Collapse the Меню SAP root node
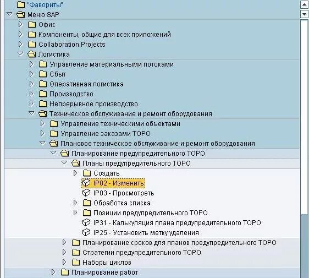The height and width of the screenshot is (278, 309). tap(9, 14)
